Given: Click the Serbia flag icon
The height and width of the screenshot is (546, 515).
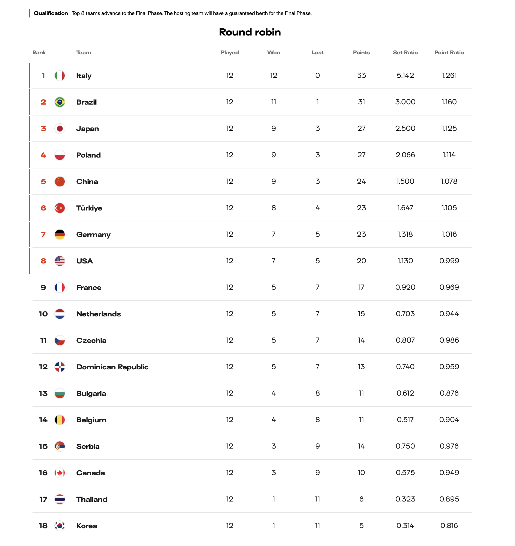Looking at the screenshot, I should click(60, 446).
